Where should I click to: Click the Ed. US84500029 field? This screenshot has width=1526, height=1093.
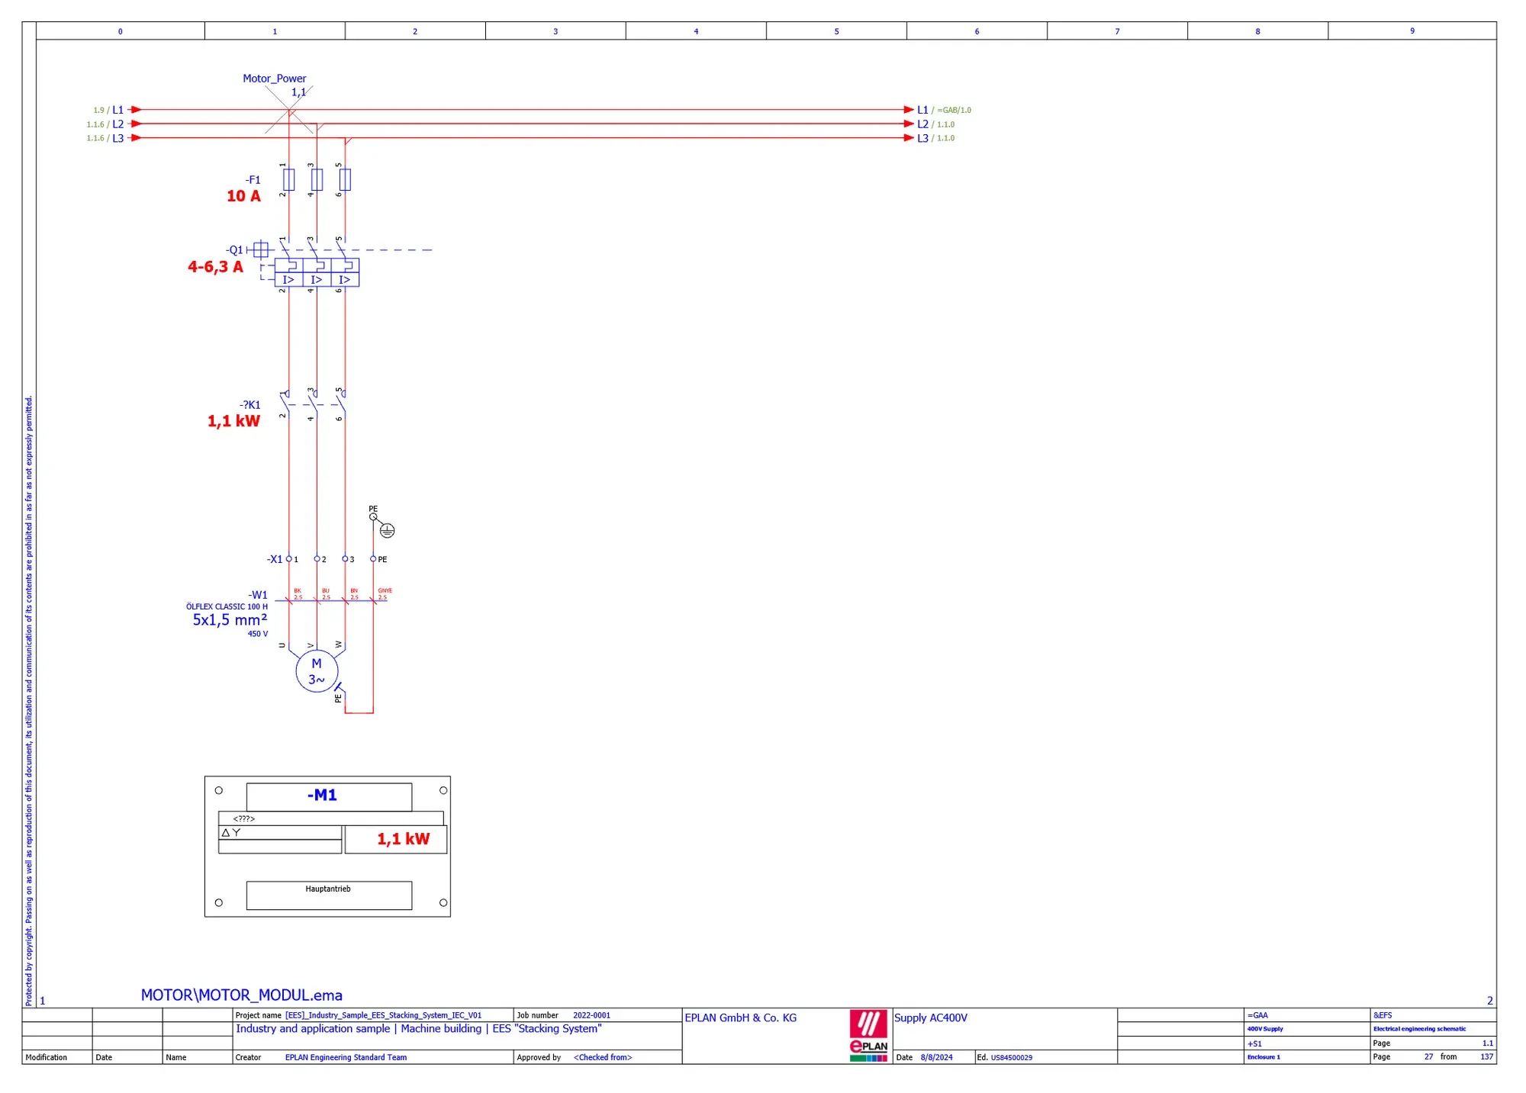pyautogui.click(x=1004, y=1057)
